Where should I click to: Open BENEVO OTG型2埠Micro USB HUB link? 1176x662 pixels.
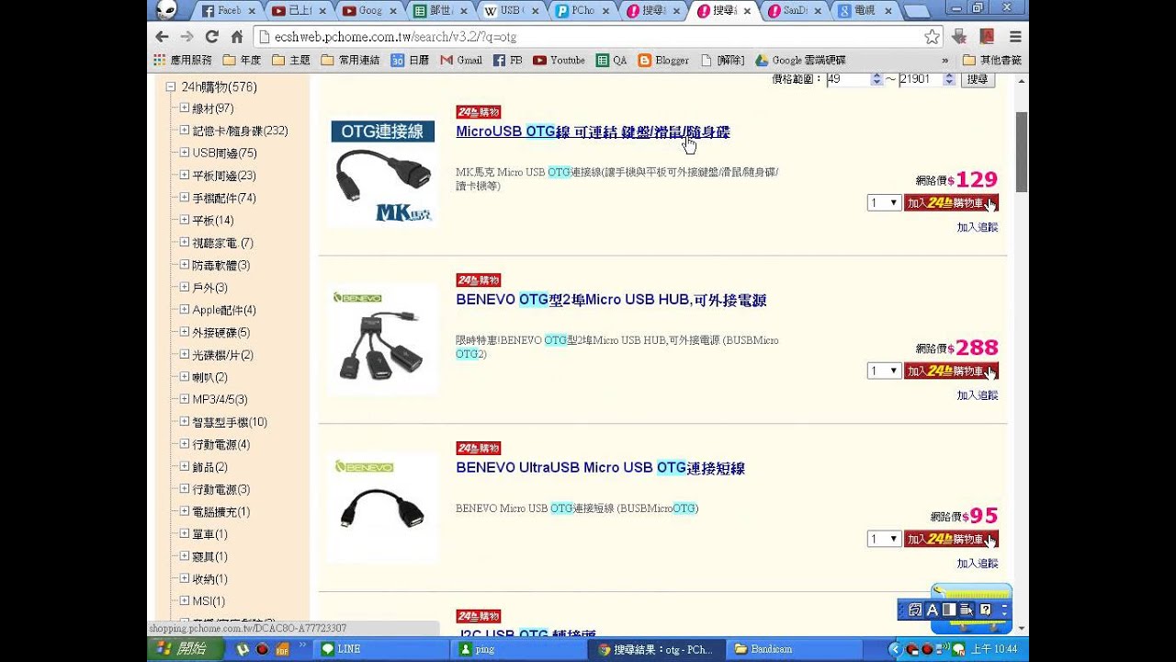(x=611, y=300)
